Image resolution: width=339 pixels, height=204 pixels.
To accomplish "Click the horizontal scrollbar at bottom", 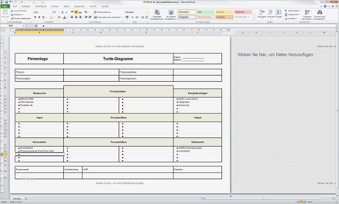I will [263, 198].
